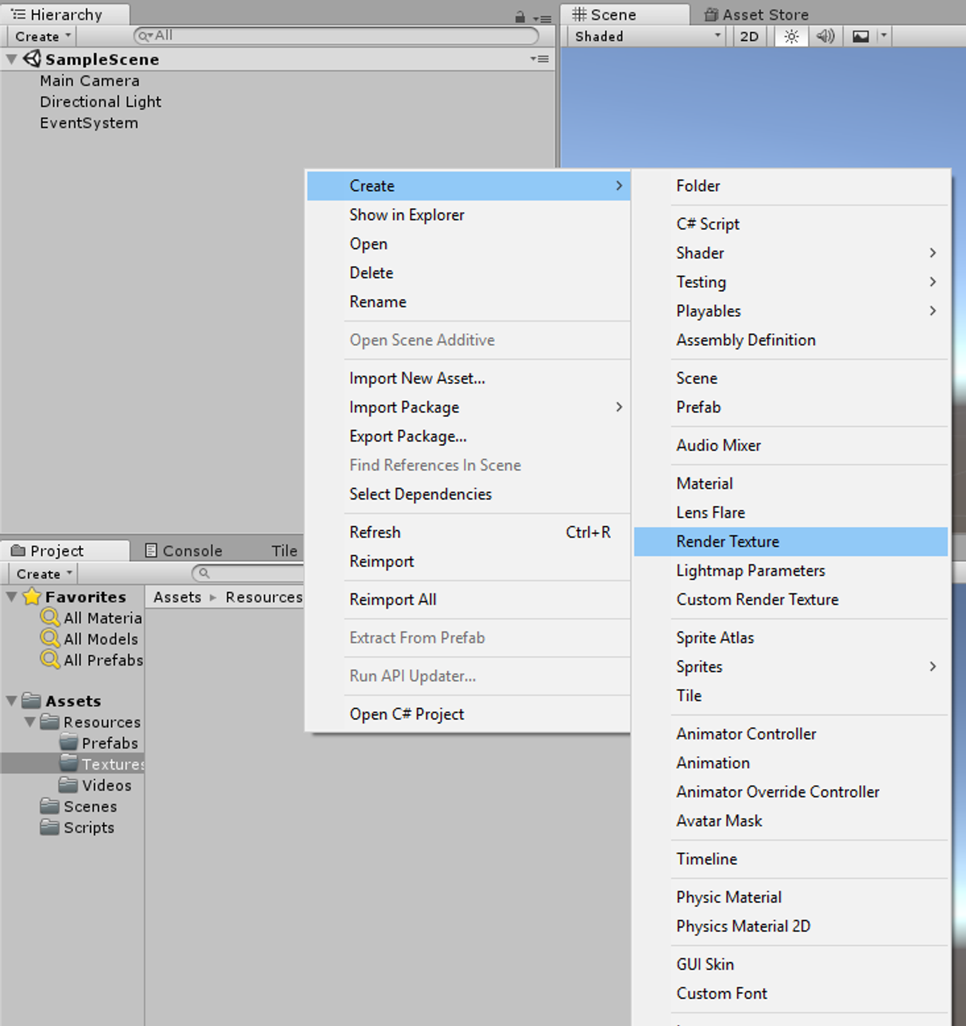The height and width of the screenshot is (1026, 966).
Task: Create a new Material asset
Action: click(791, 484)
